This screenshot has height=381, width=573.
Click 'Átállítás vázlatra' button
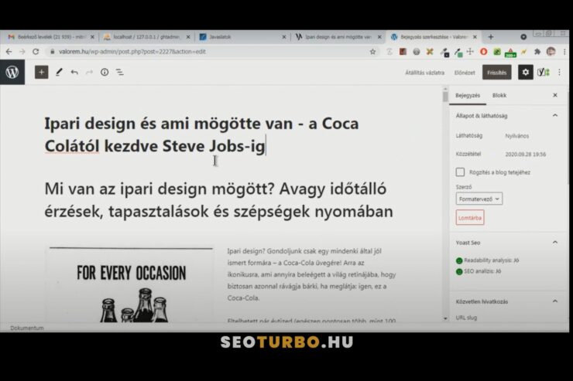[x=424, y=73]
